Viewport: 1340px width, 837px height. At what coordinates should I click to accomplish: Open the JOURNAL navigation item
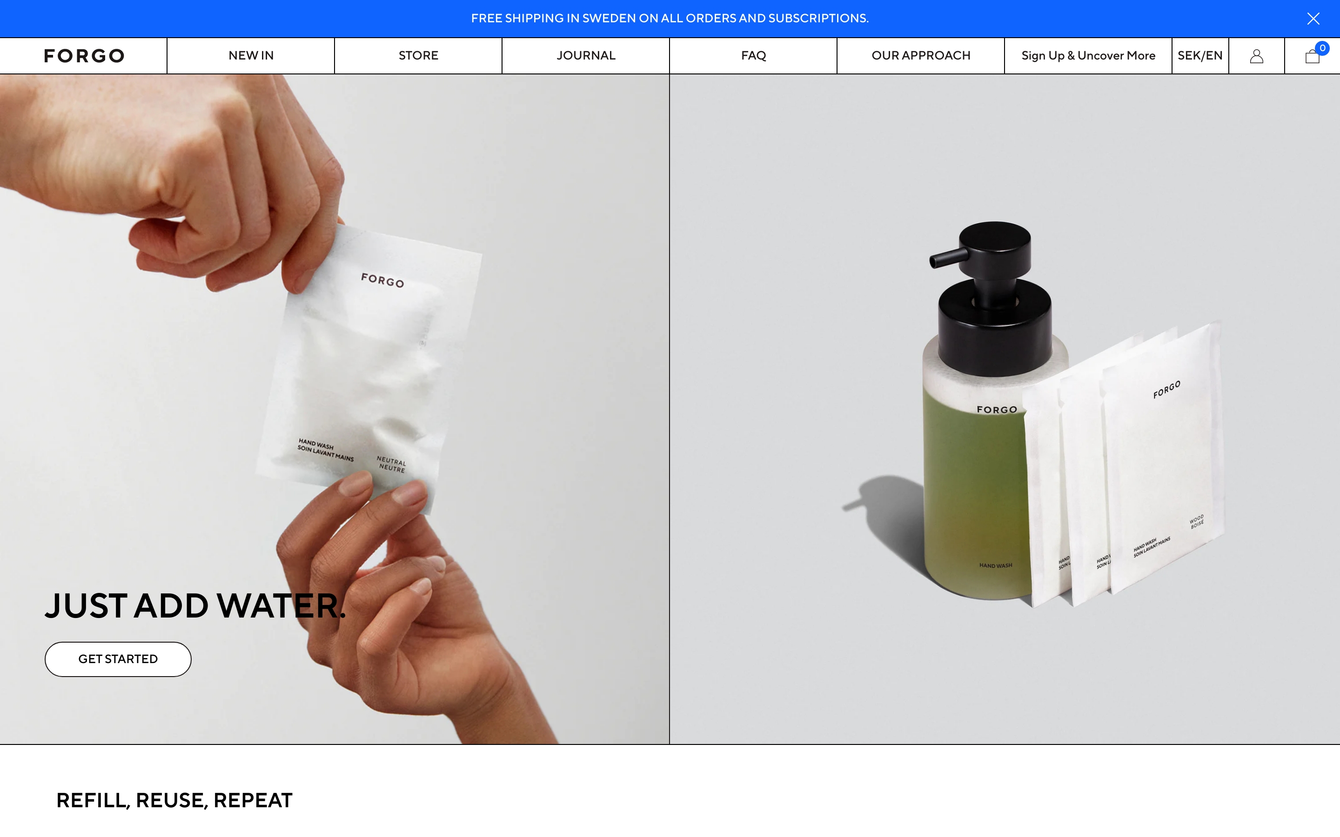point(586,56)
